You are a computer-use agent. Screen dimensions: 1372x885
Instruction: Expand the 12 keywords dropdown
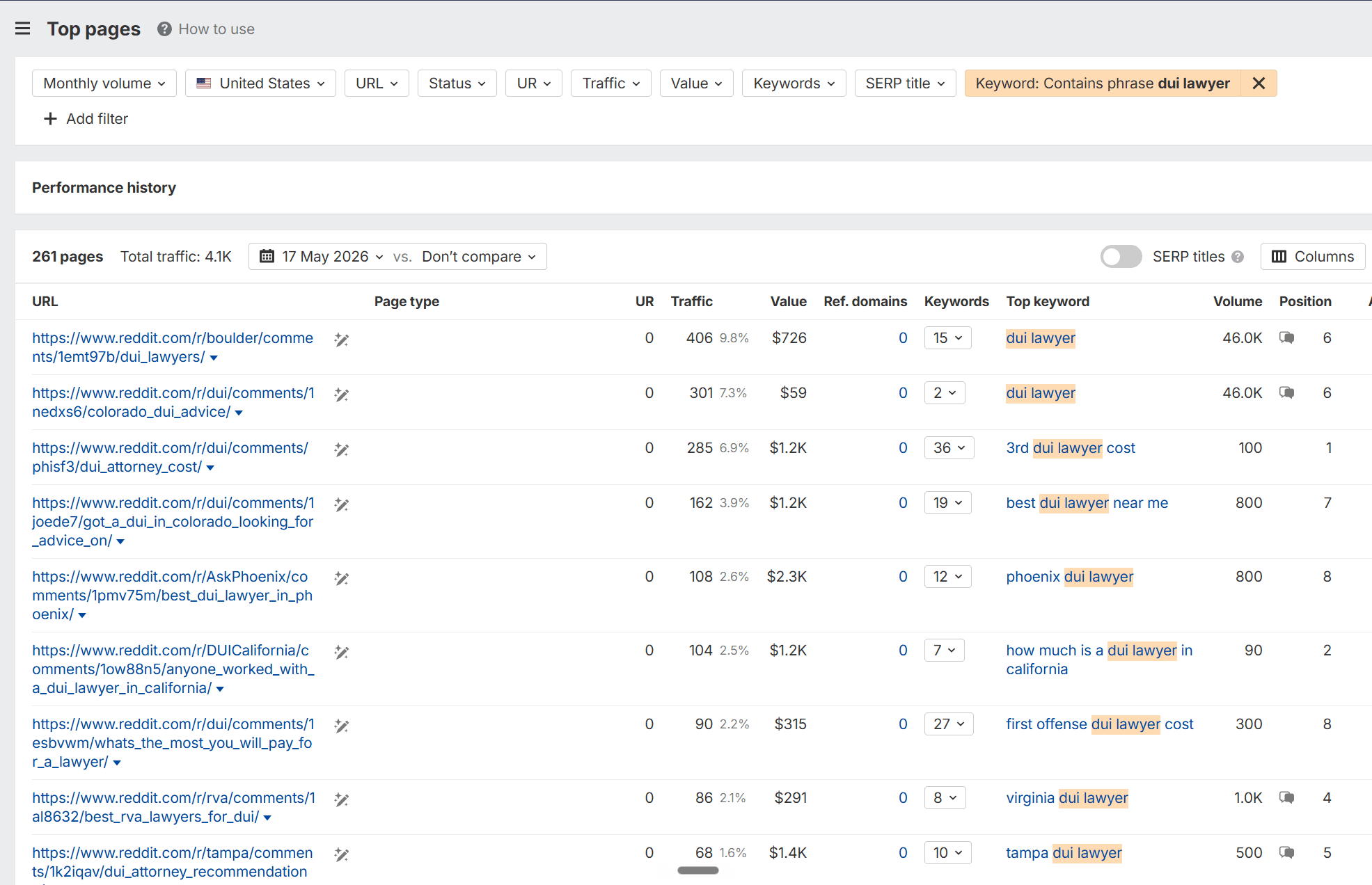[947, 577]
